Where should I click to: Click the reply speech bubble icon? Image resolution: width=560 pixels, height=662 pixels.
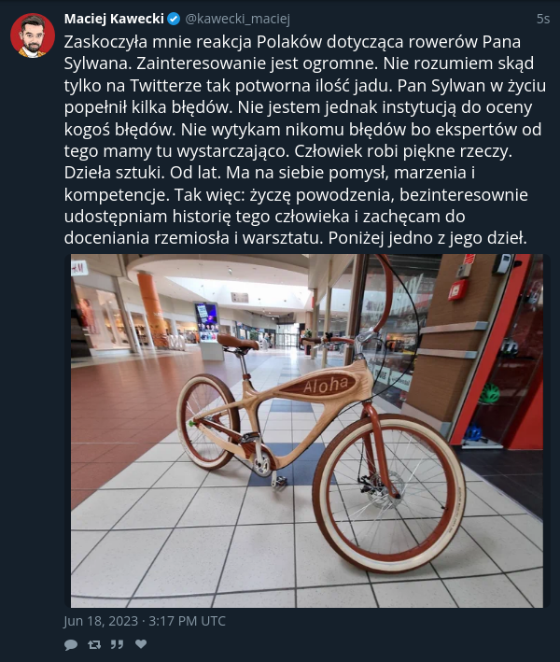tap(71, 644)
